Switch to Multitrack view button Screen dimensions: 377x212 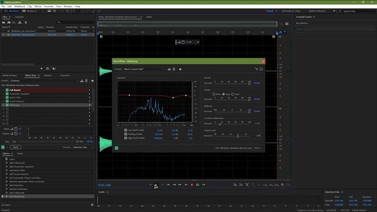[x=29, y=11]
